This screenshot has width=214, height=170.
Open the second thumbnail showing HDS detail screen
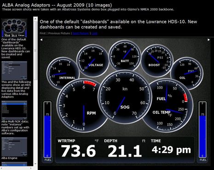[14, 70]
